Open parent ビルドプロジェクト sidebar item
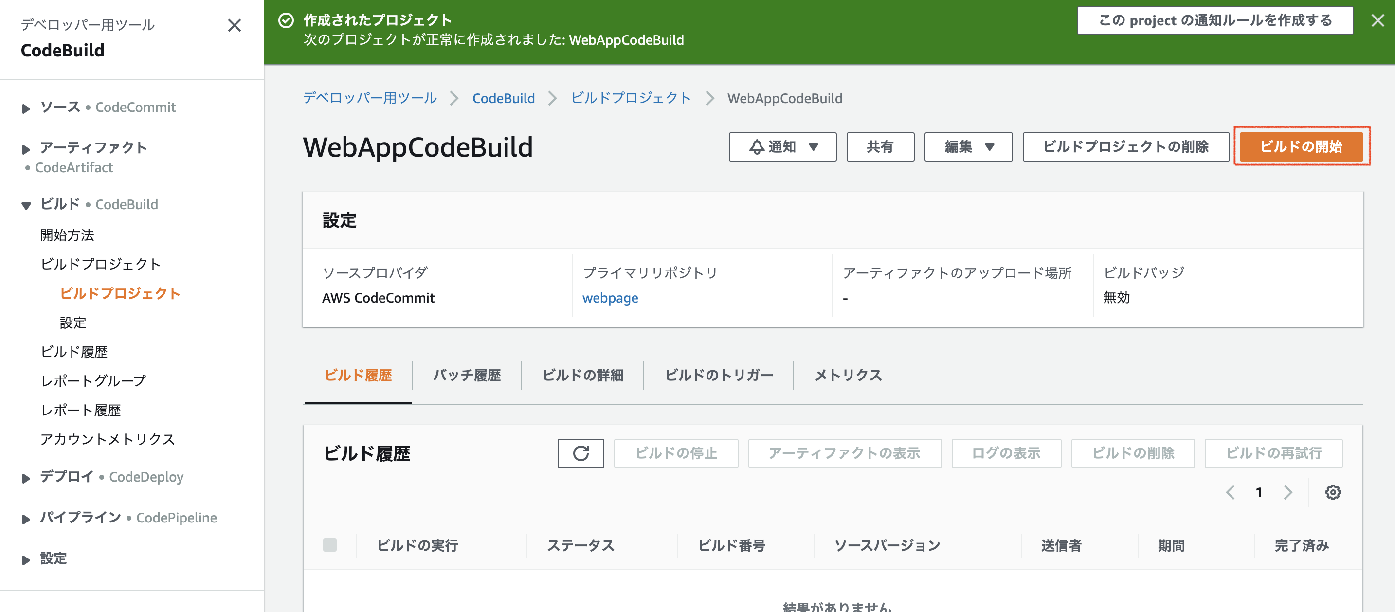This screenshot has width=1395, height=612. 101,264
